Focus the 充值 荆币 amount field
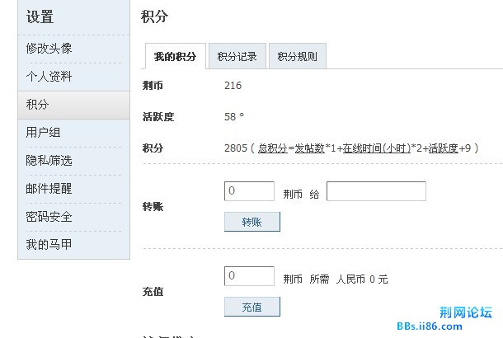This screenshot has width=503, height=338. [249, 276]
